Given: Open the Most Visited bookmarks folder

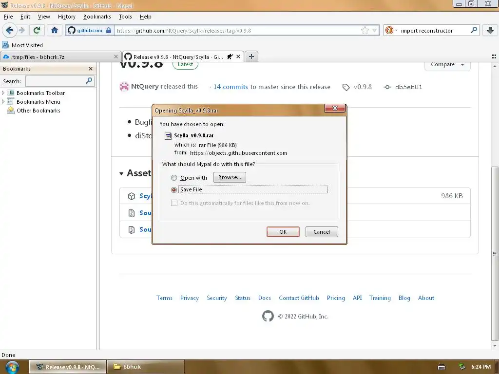Looking at the screenshot, I should pos(22,45).
